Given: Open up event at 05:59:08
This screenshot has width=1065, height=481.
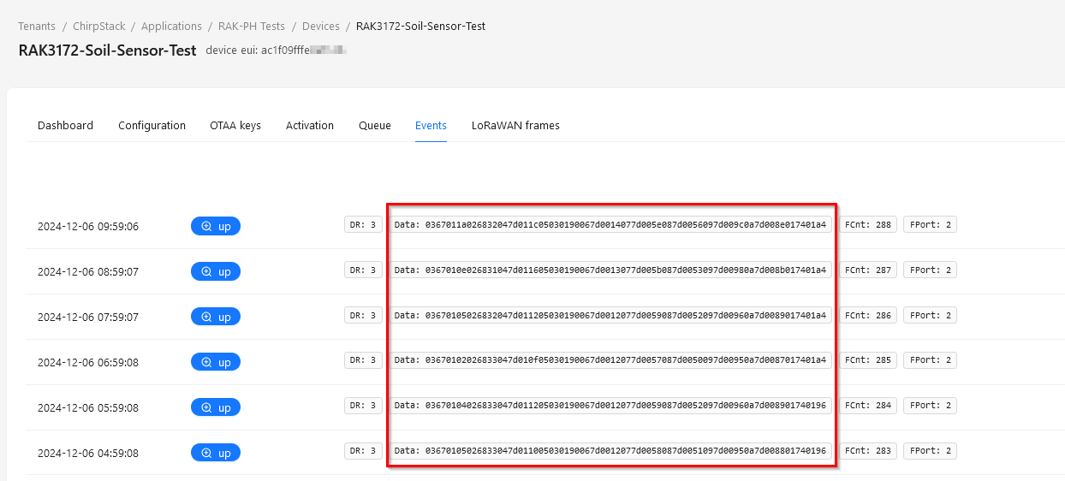Looking at the screenshot, I should (216, 407).
